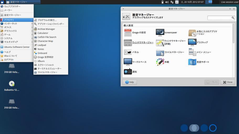The image size is (239, 134).
Task: Click the Settings Manager vertical scrollbar
Action: click(x=233, y=34)
